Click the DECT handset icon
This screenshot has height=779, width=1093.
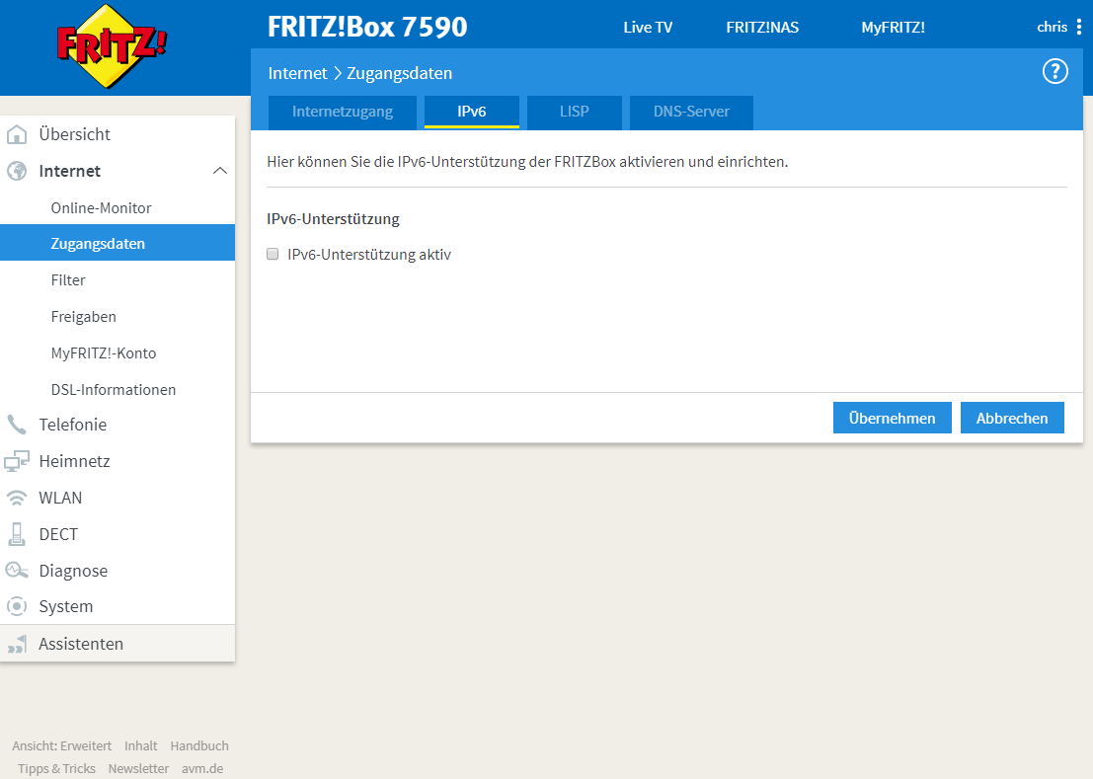click(17, 534)
